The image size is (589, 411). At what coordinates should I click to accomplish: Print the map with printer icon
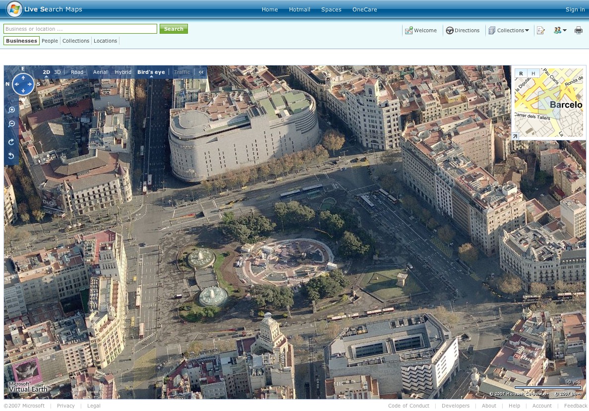(579, 30)
